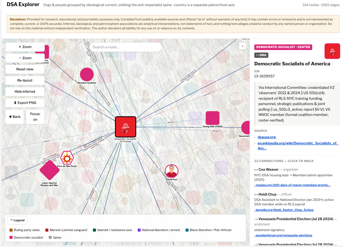Select the Bhaskar Sunkara node circle
343x247 pixels.
tap(87, 74)
